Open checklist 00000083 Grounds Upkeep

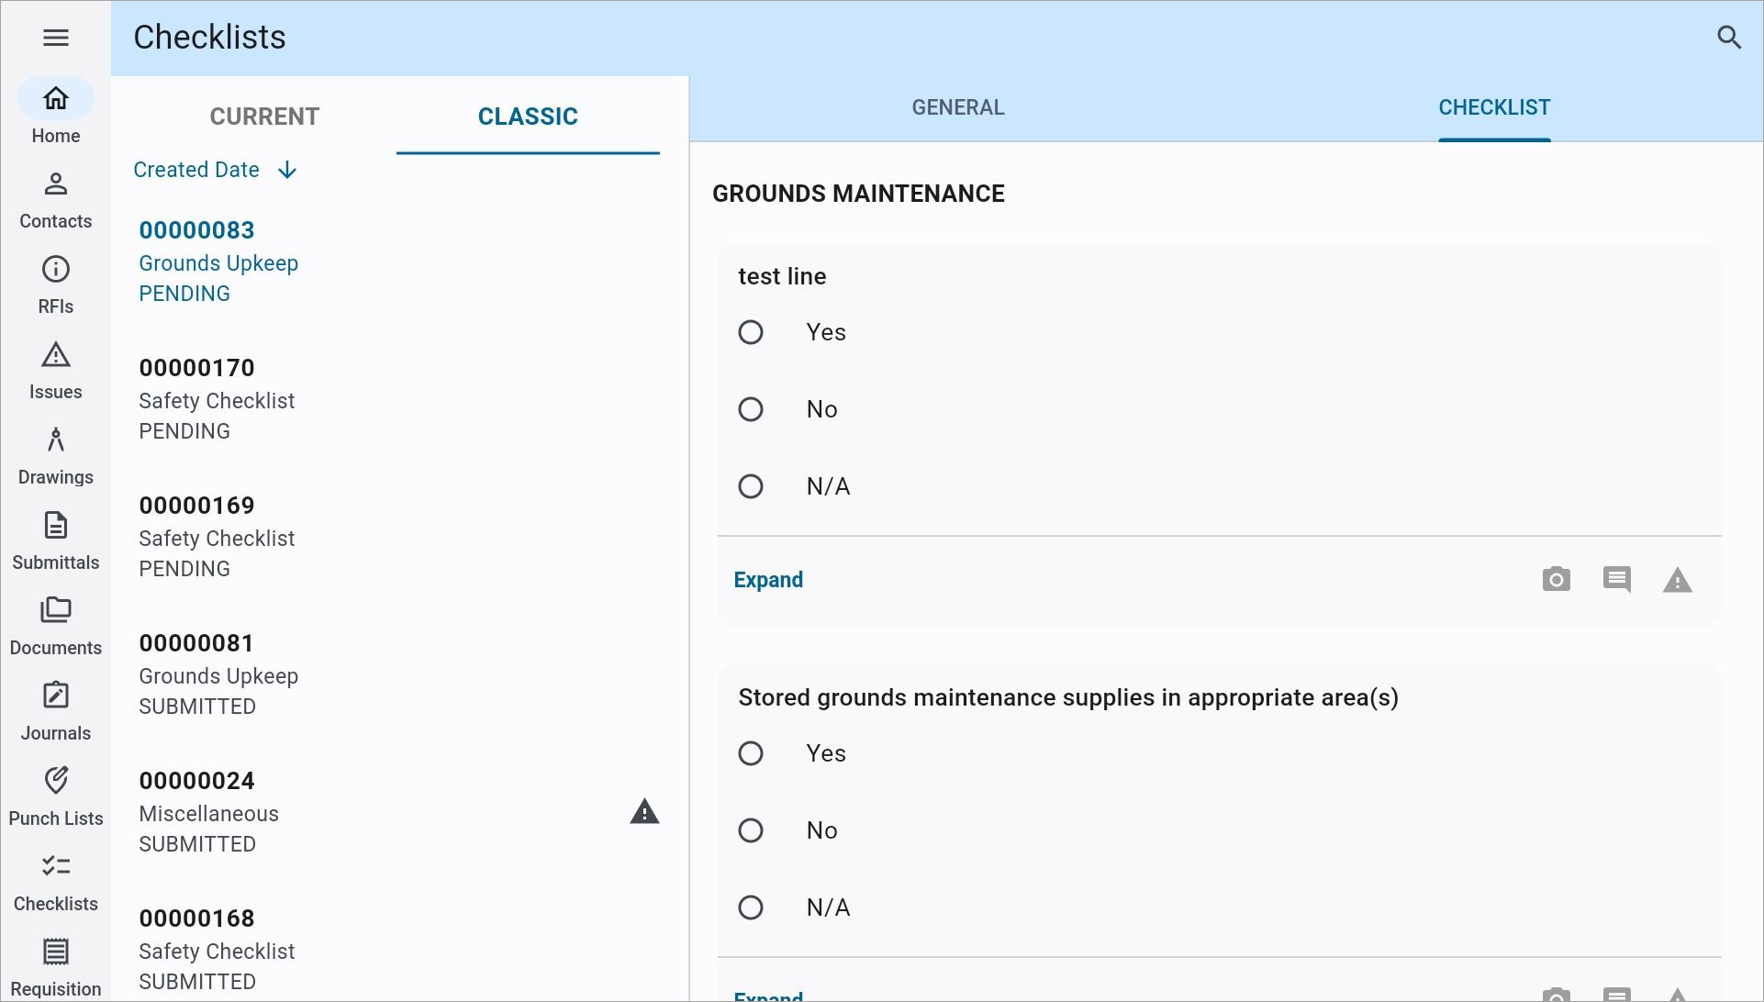[x=399, y=262]
